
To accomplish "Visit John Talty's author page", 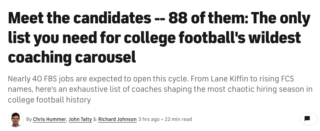I will 80,119.
